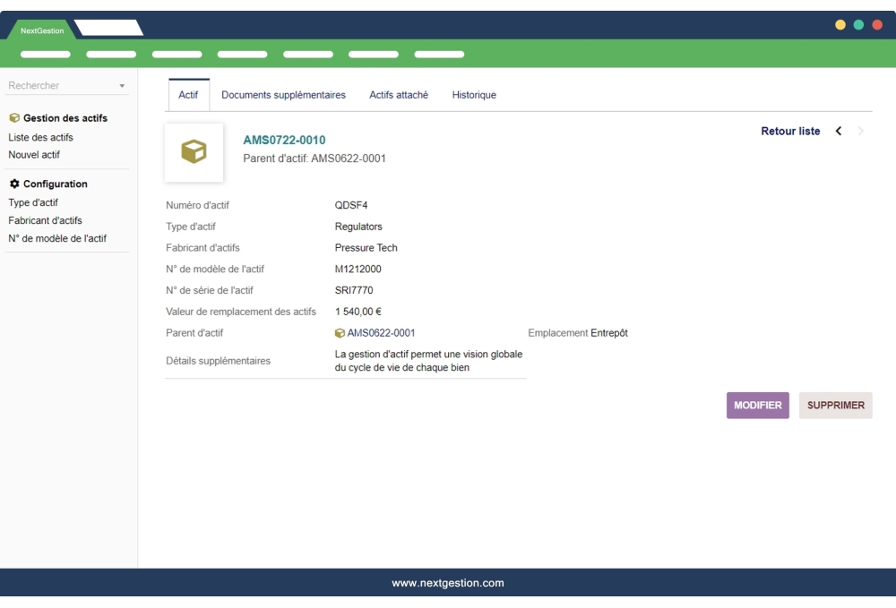The width and height of the screenshot is (896, 608).
Task: Click the small asset icon beside AMS0622-0001
Action: click(339, 332)
